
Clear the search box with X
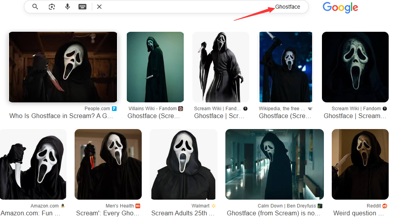pos(99,7)
